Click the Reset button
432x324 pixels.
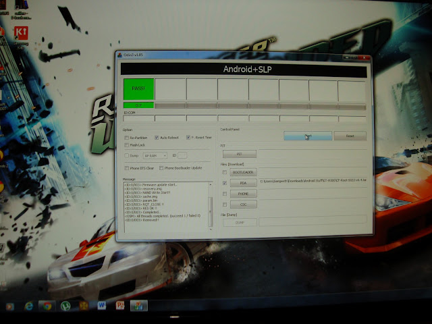(x=350, y=136)
